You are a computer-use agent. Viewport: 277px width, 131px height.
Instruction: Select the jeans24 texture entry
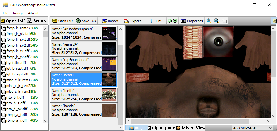(84, 48)
